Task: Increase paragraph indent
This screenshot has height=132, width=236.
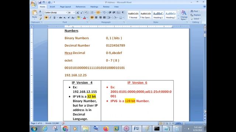Action: click(114, 12)
